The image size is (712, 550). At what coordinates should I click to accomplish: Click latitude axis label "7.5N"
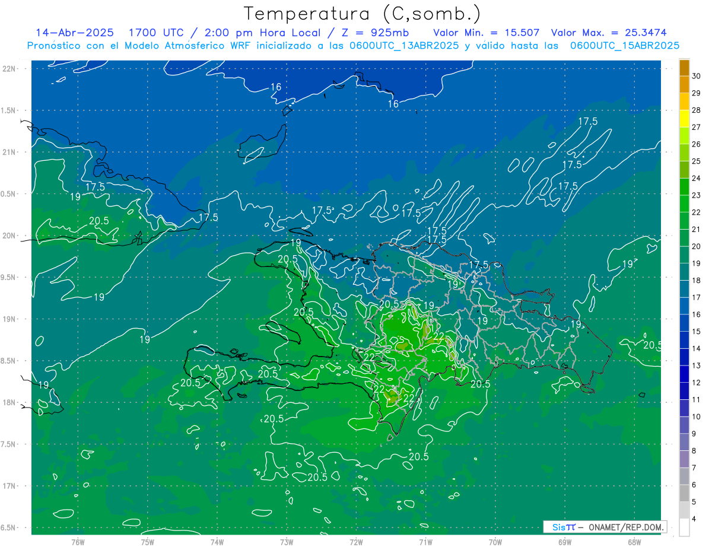tap(9, 444)
